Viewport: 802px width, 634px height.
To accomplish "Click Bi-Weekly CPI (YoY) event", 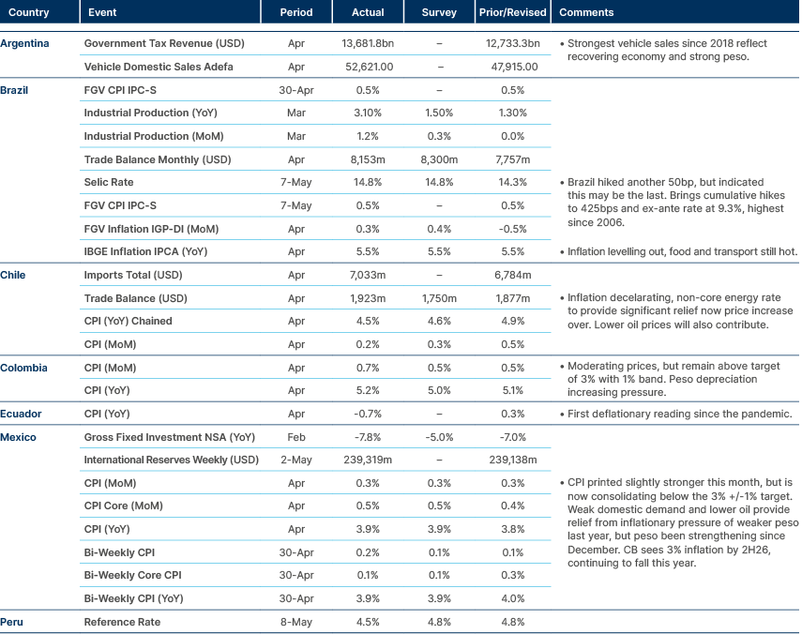I will tap(133, 599).
